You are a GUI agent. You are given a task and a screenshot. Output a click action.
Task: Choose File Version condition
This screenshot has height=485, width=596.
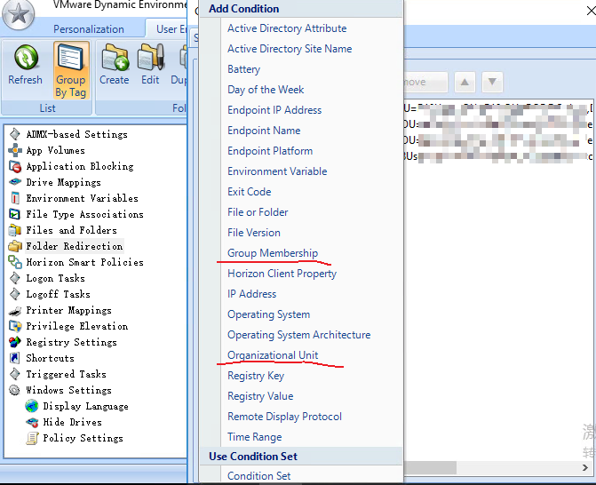pos(254,233)
